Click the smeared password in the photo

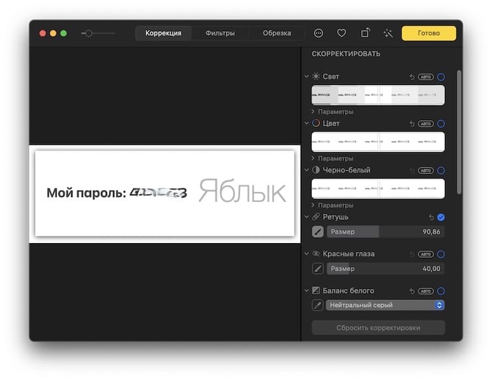[x=159, y=193]
